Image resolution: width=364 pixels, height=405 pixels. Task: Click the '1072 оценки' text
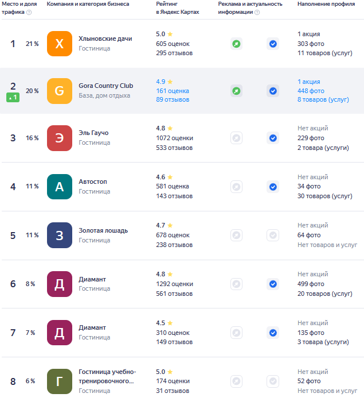(x=174, y=138)
